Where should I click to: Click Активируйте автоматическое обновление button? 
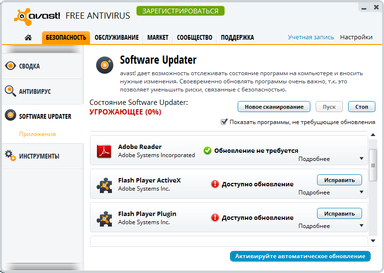coord(300,256)
